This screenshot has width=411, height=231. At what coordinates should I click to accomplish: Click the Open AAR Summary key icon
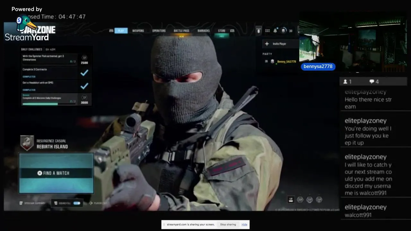click(x=21, y=203)
